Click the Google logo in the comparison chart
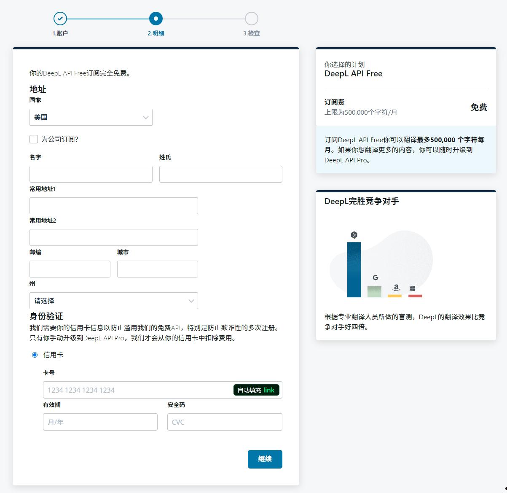This screenshot has height=493, width=507. pos(376,277)
